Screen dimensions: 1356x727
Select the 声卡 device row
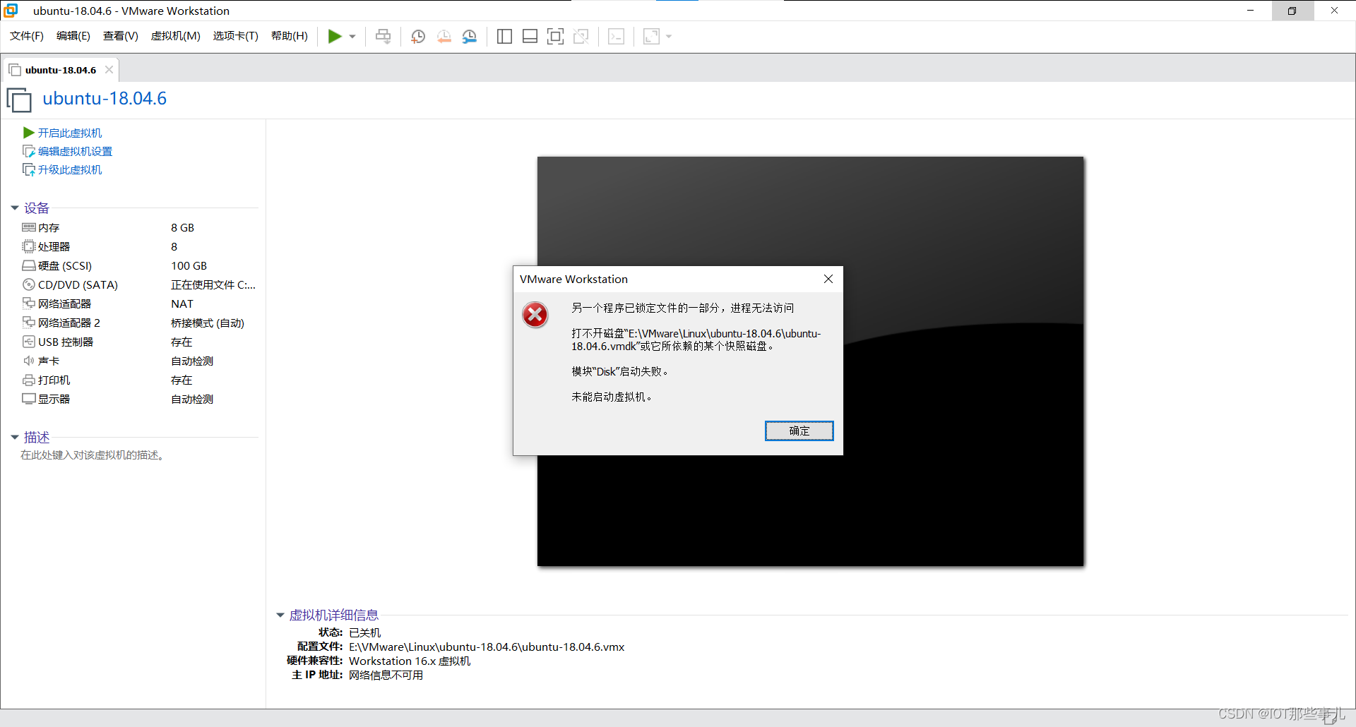(139, 361)
